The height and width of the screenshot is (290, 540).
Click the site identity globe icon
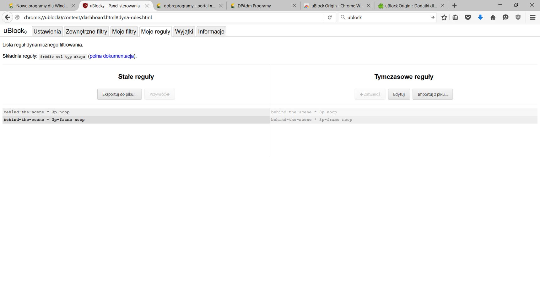(17, 18)
